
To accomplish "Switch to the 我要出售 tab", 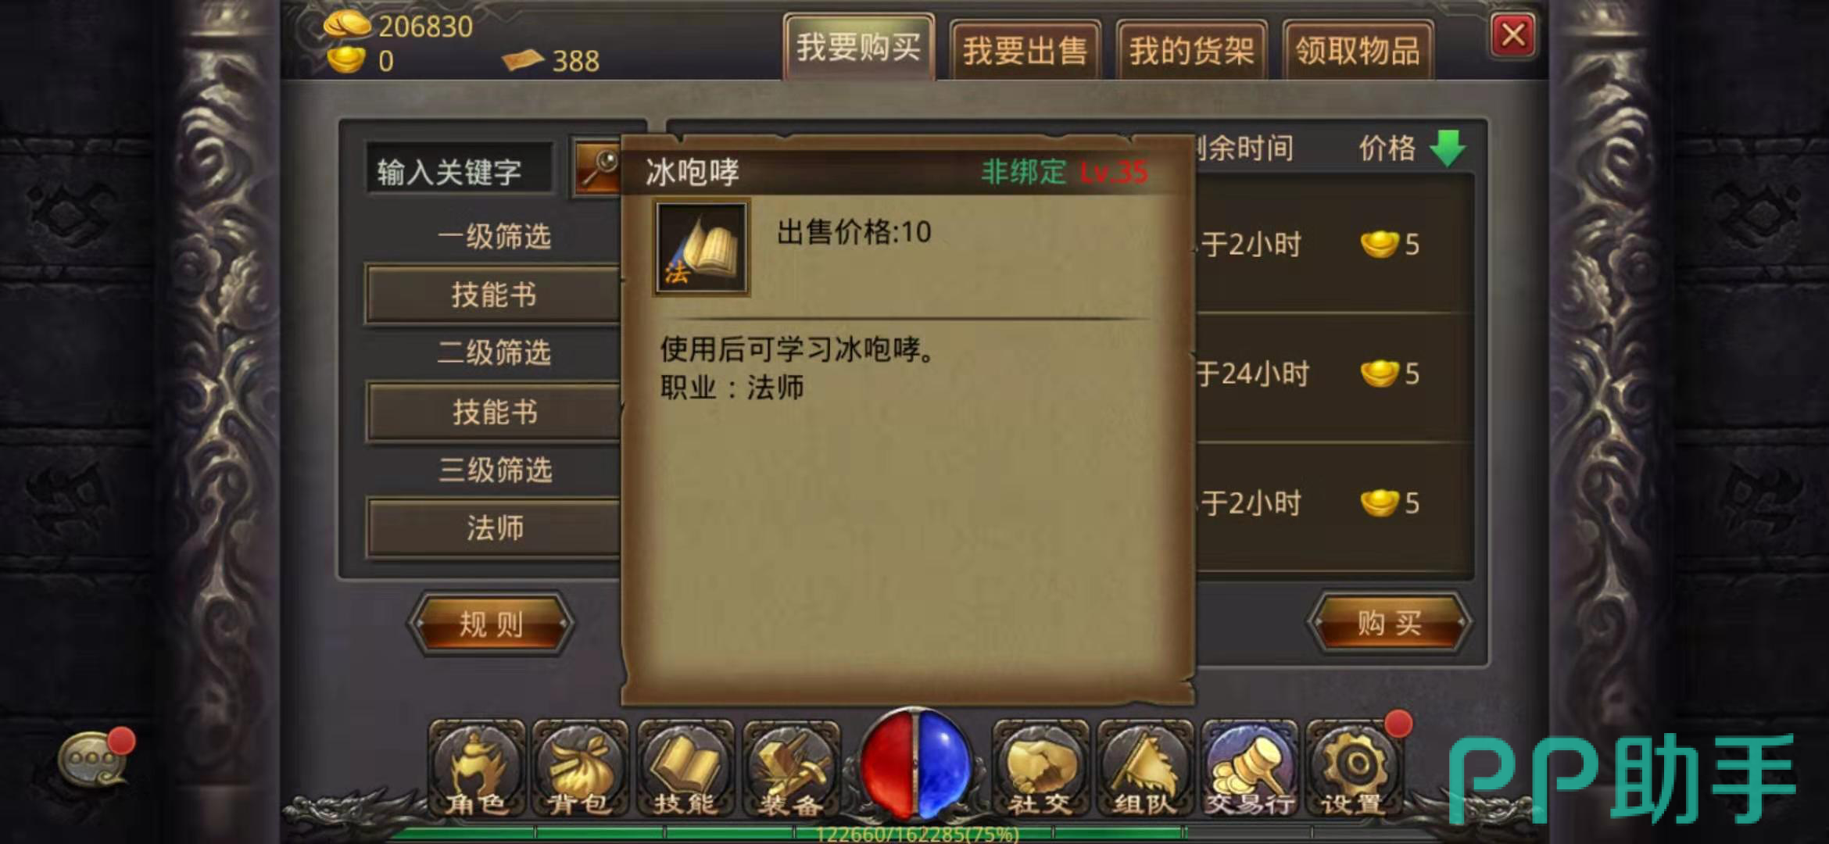I will click(x=1025, y=50).
